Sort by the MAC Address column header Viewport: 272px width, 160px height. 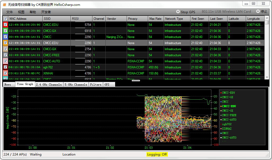pyautogui.click(x=25, y=19)
